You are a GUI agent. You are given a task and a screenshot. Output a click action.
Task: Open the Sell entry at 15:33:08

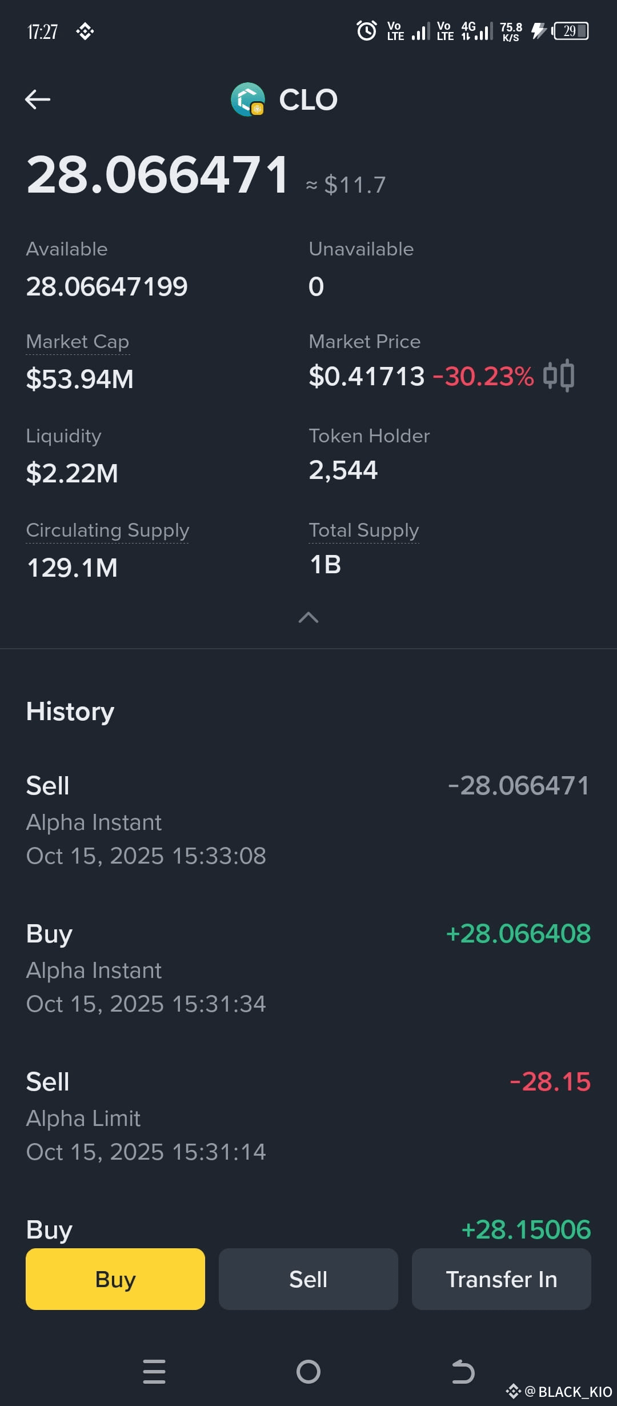coord(308,821)
